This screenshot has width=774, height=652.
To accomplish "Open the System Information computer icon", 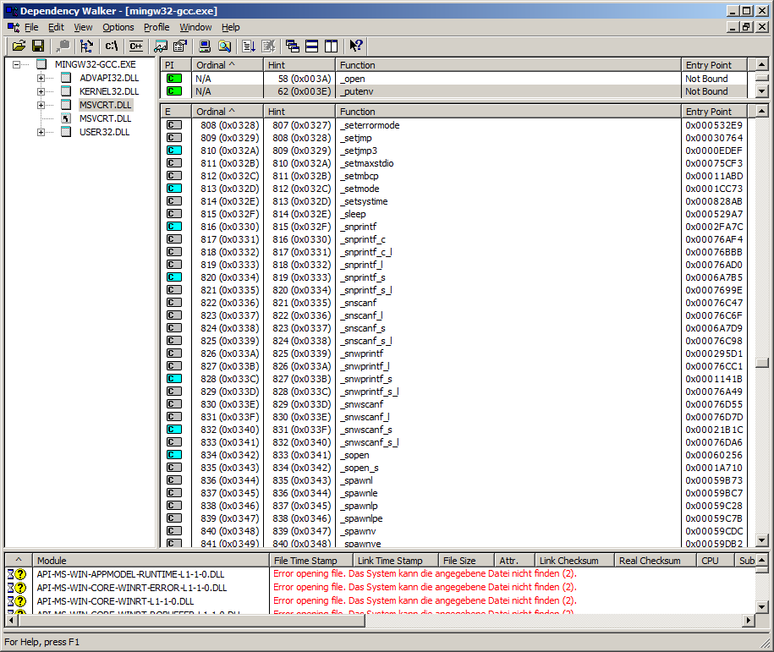I will pos(205,46).
